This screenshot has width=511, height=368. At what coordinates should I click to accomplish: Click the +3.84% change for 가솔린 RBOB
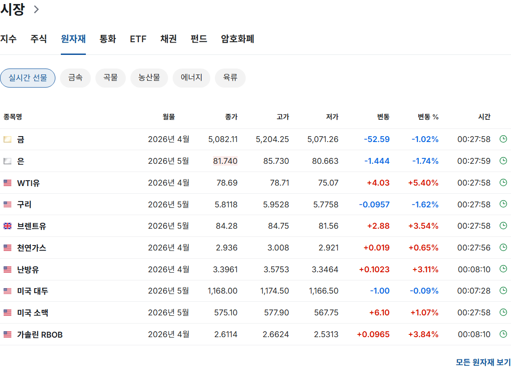tap(423, 334)
